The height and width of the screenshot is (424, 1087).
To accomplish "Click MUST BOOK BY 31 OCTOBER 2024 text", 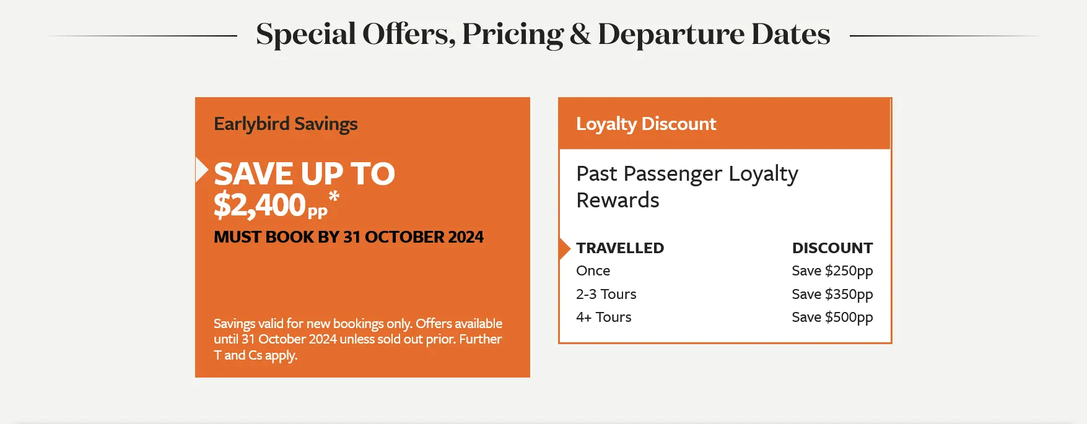I will [x=349, y=237].
